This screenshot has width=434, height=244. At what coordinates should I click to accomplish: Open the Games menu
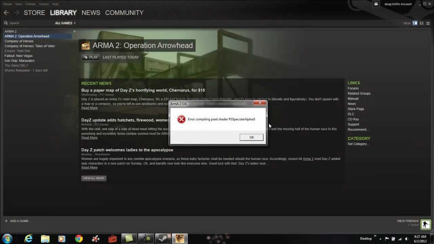(44, 4)
